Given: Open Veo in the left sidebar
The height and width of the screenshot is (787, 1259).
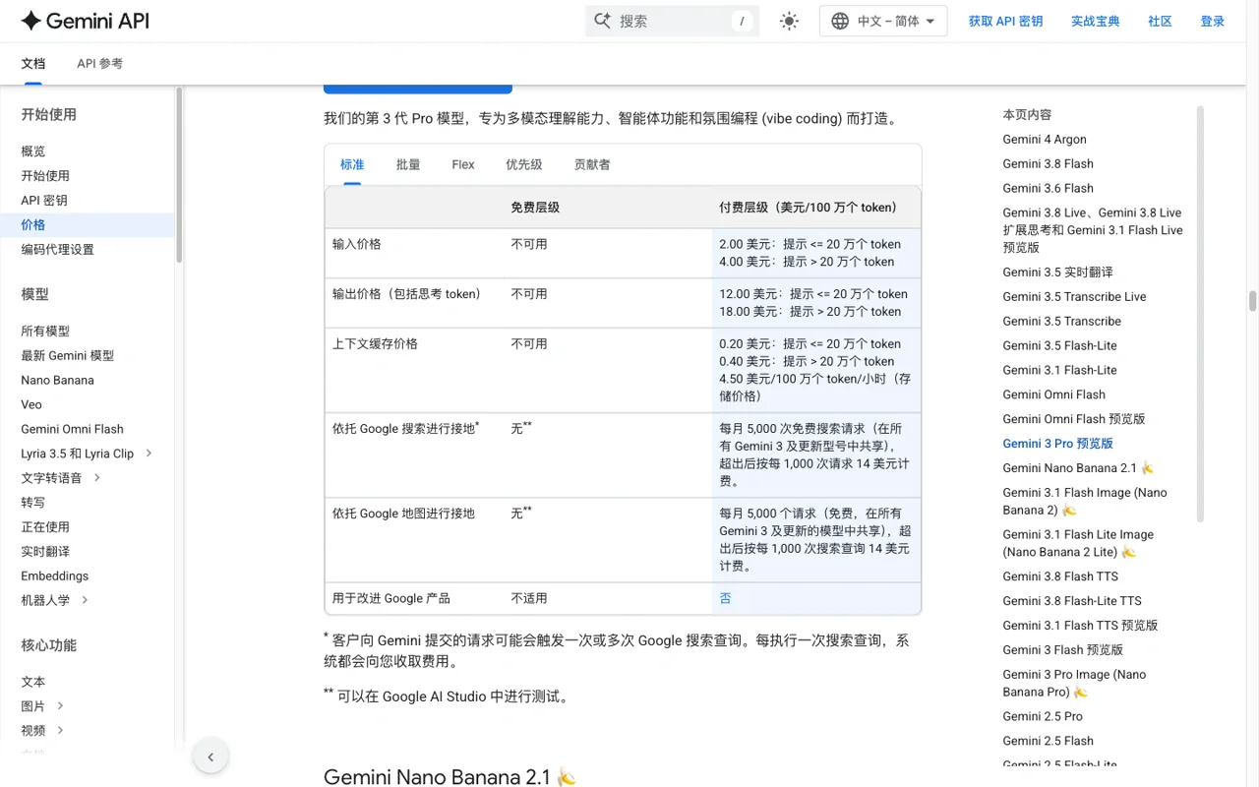Looking at the screenshot, I should 31,404.
